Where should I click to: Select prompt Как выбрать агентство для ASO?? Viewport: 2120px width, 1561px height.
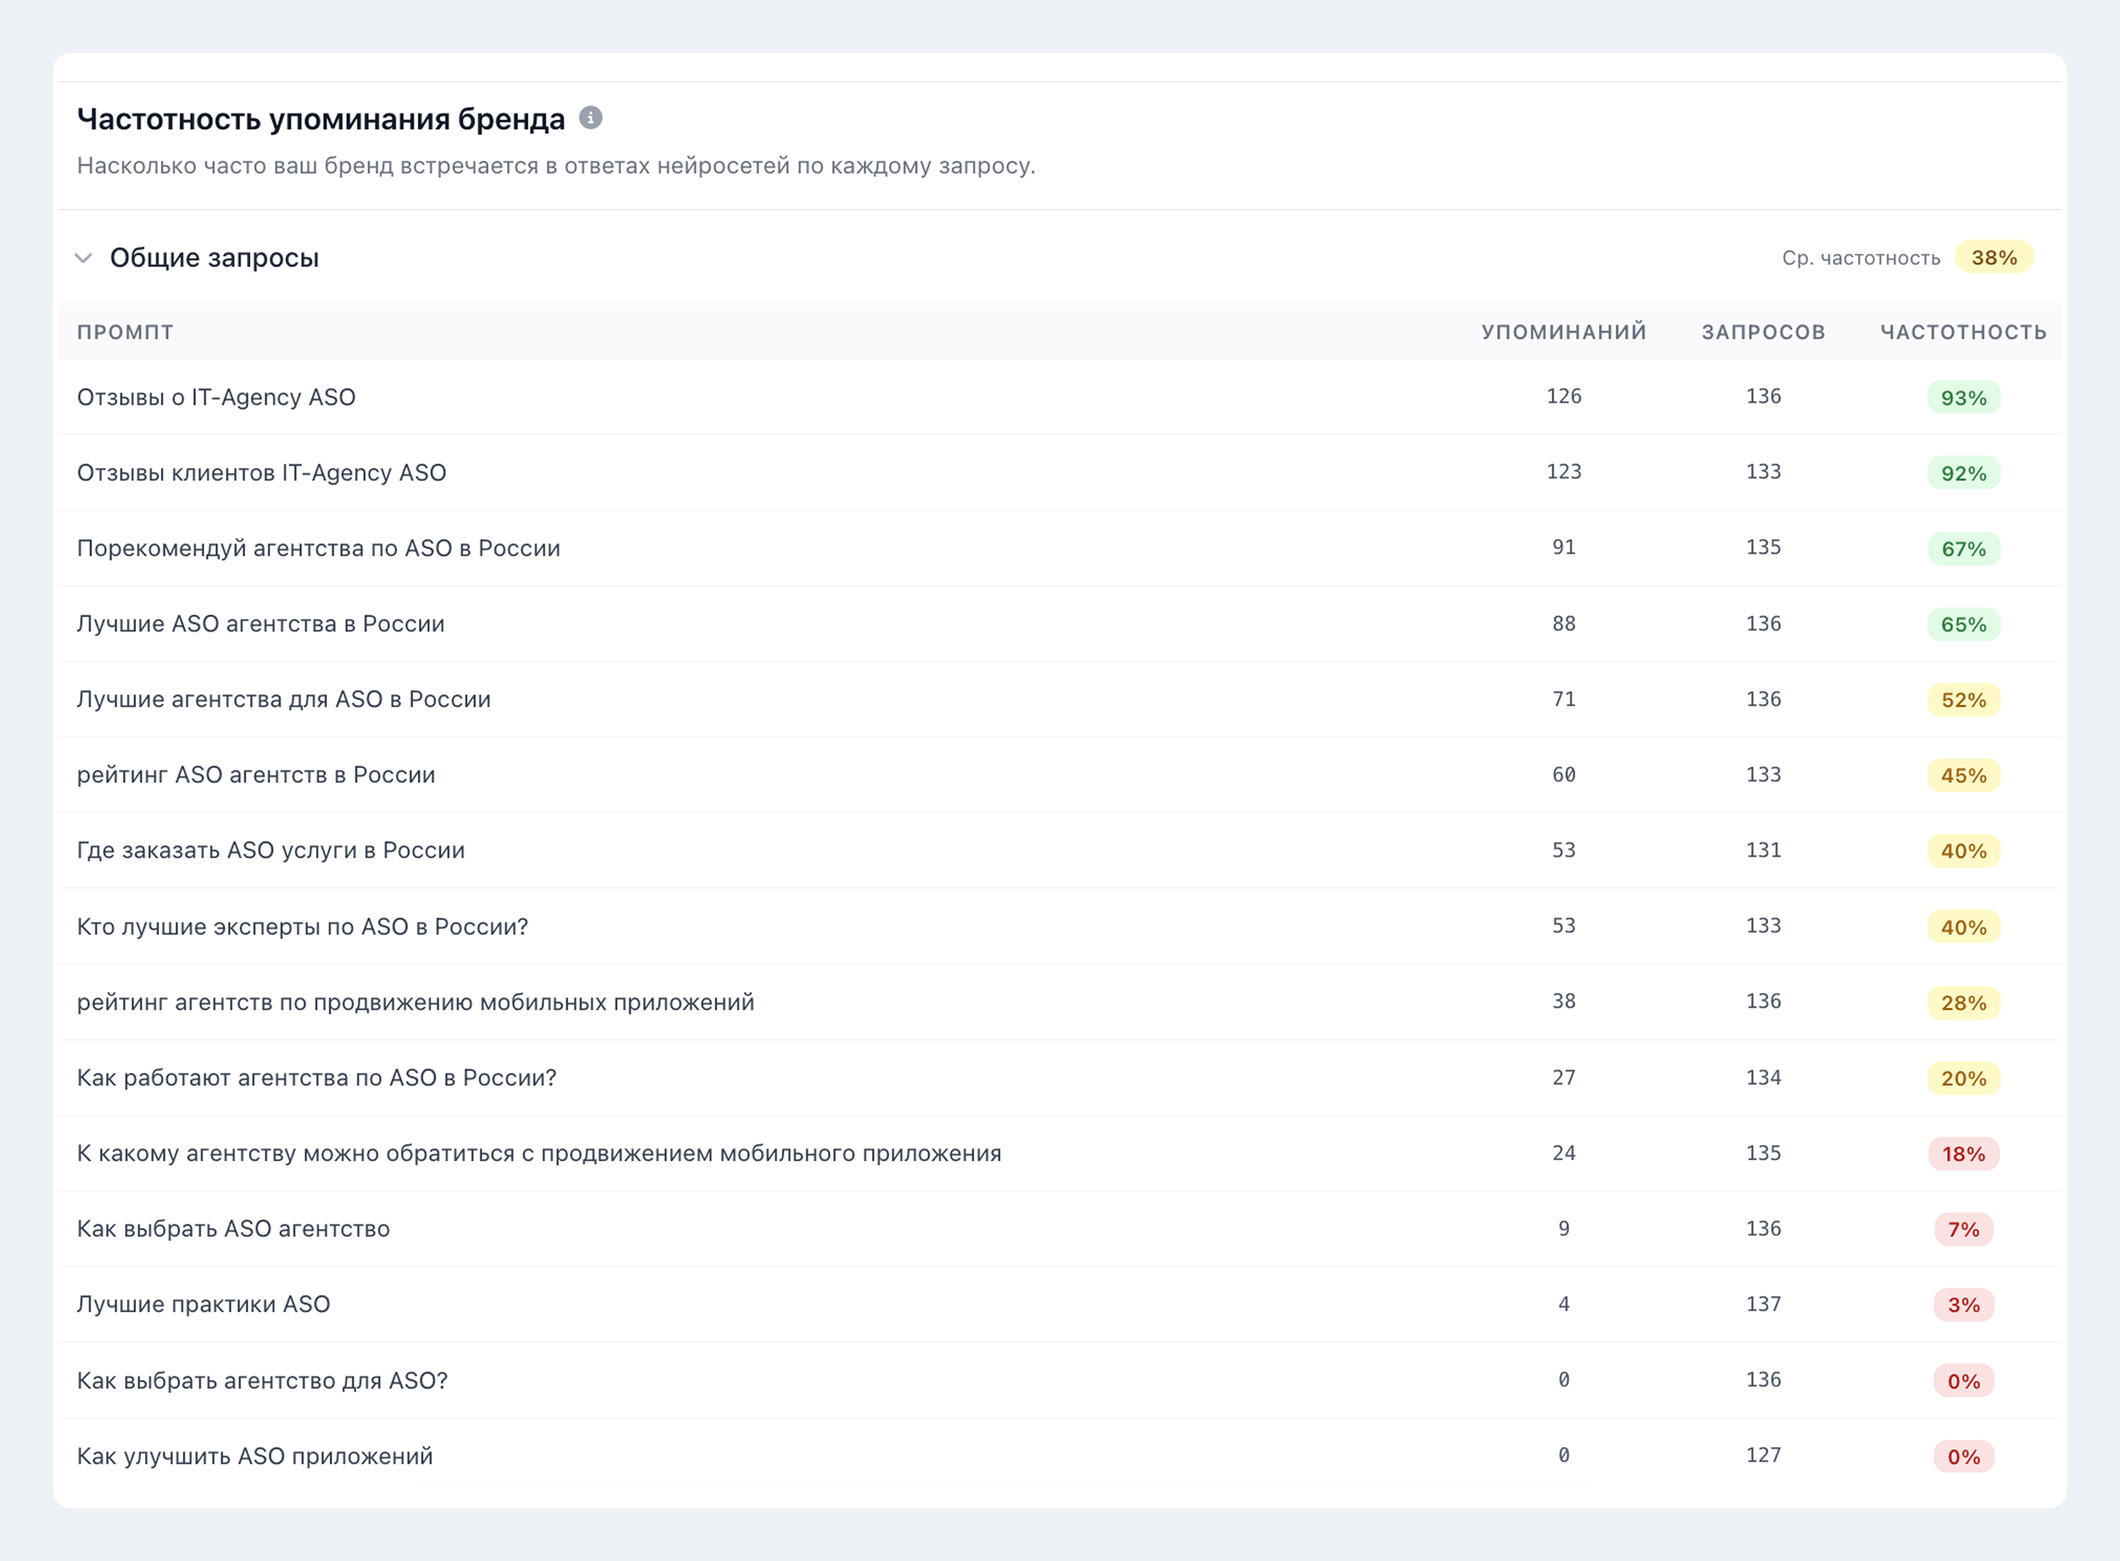[262, 1381]
